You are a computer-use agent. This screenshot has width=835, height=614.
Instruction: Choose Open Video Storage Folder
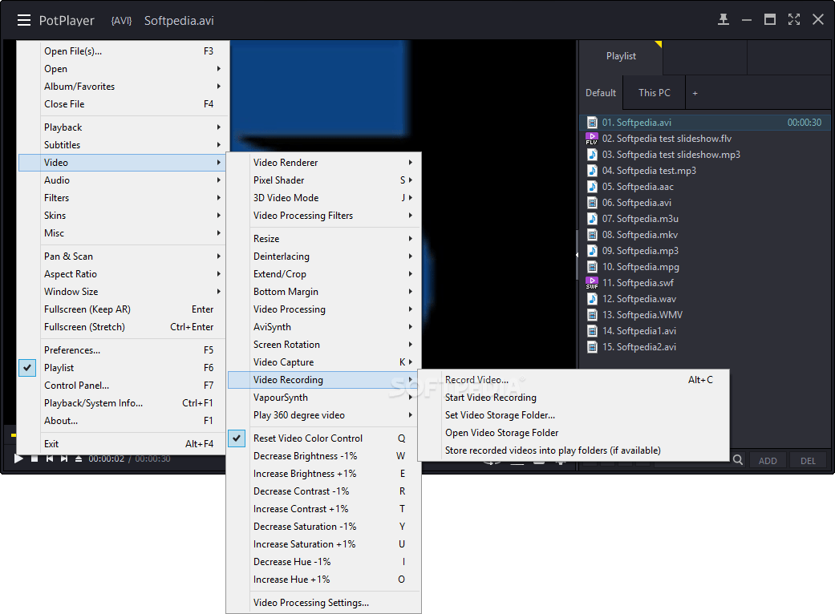pyautogui.click(x=574, y=433)
